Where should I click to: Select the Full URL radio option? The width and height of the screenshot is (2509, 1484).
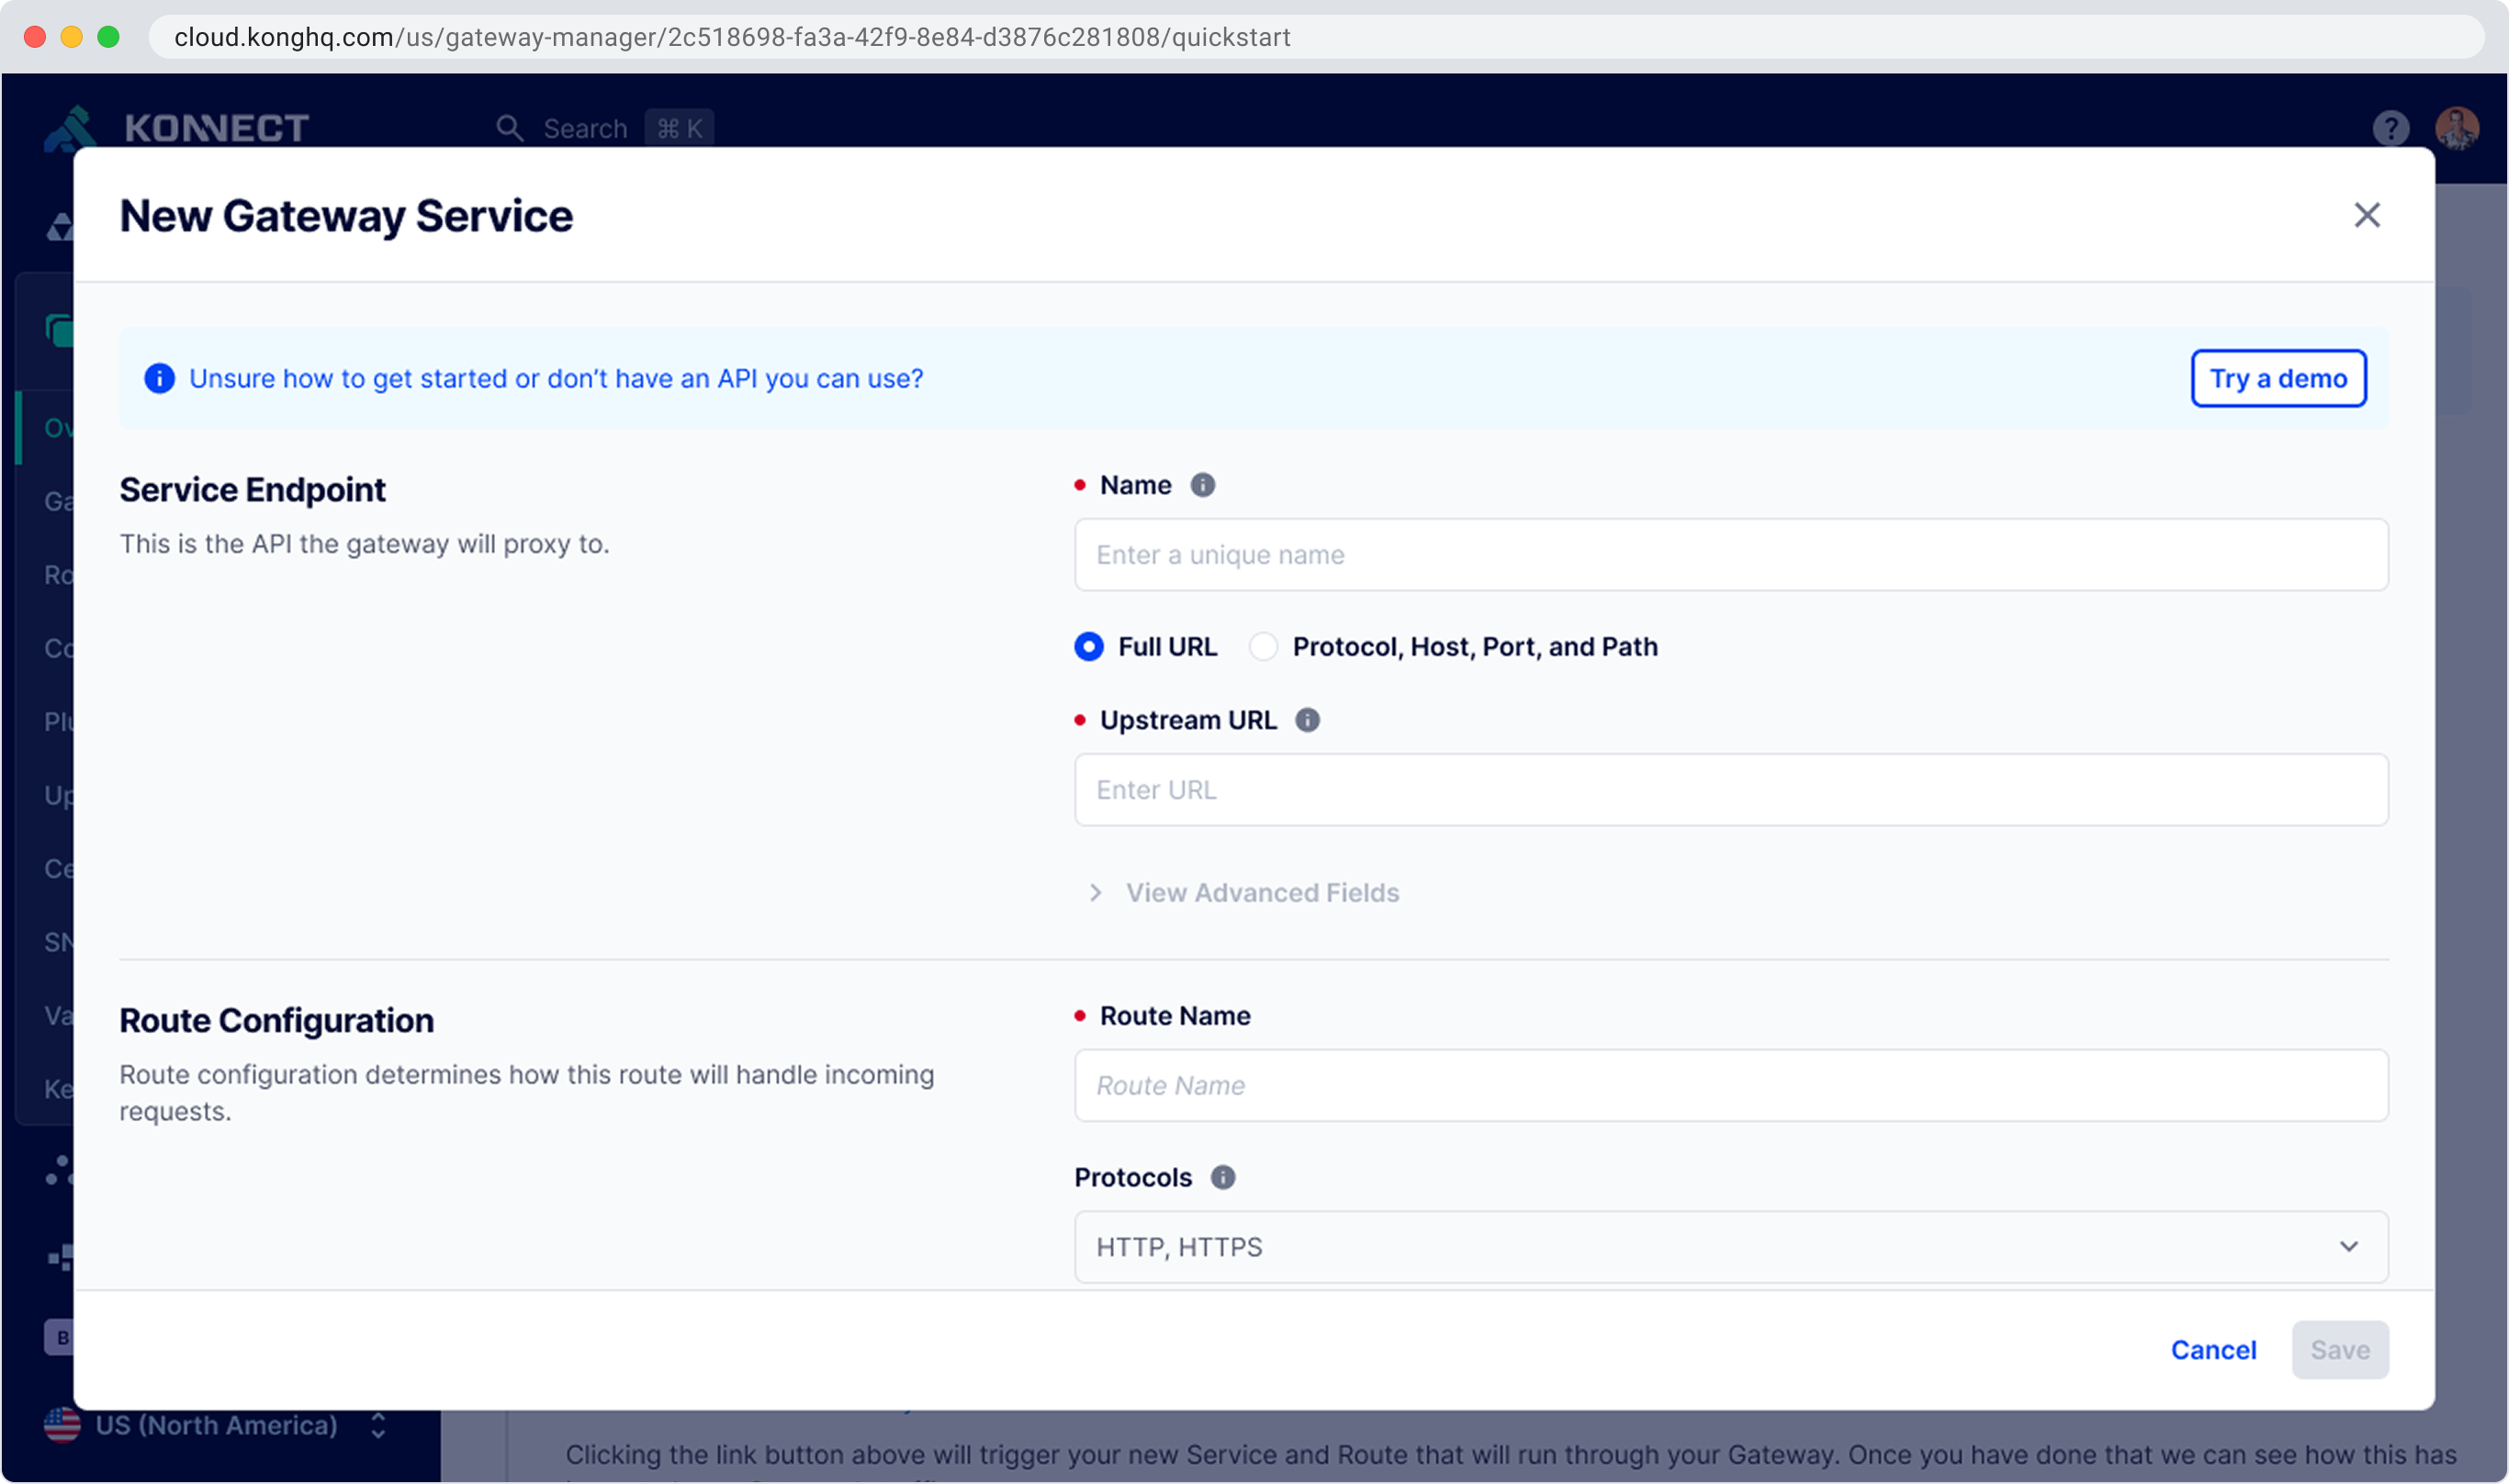[x=1089, y=647]
